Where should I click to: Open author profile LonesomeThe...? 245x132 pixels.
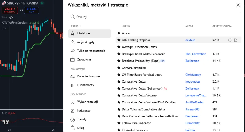(196, 95)
